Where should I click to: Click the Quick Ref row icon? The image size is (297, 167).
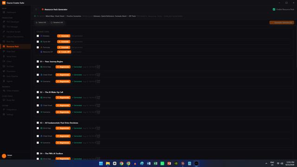coord(41,42)
